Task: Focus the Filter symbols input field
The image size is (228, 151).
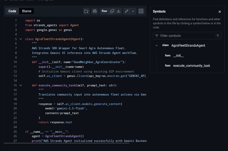Action: 187,36
